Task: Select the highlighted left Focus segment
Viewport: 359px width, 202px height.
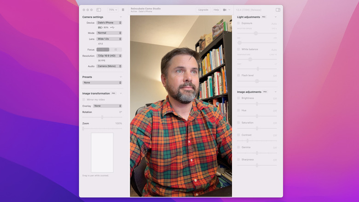Action: 103,50
